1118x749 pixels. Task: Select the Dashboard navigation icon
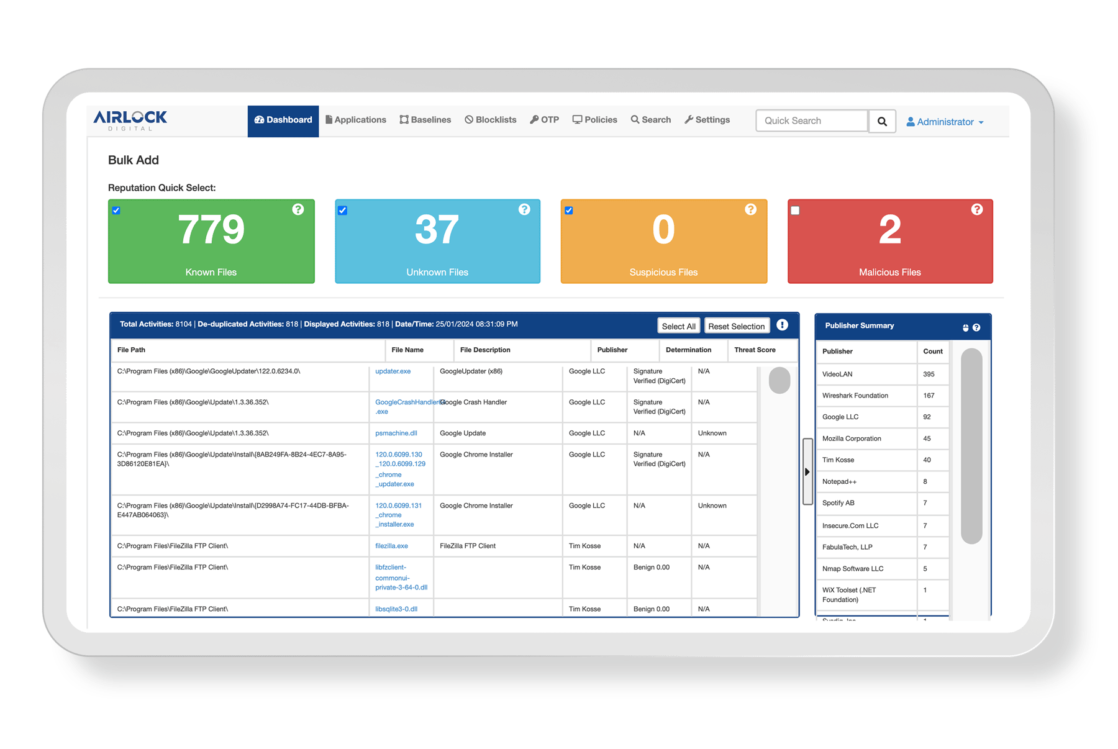[260, 120]
